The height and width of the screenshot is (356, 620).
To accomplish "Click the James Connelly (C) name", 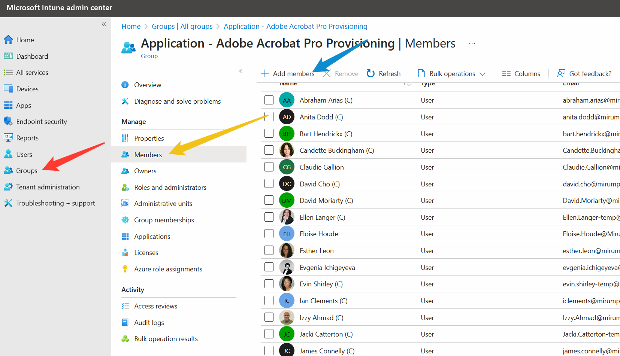I will pos(327,351).
